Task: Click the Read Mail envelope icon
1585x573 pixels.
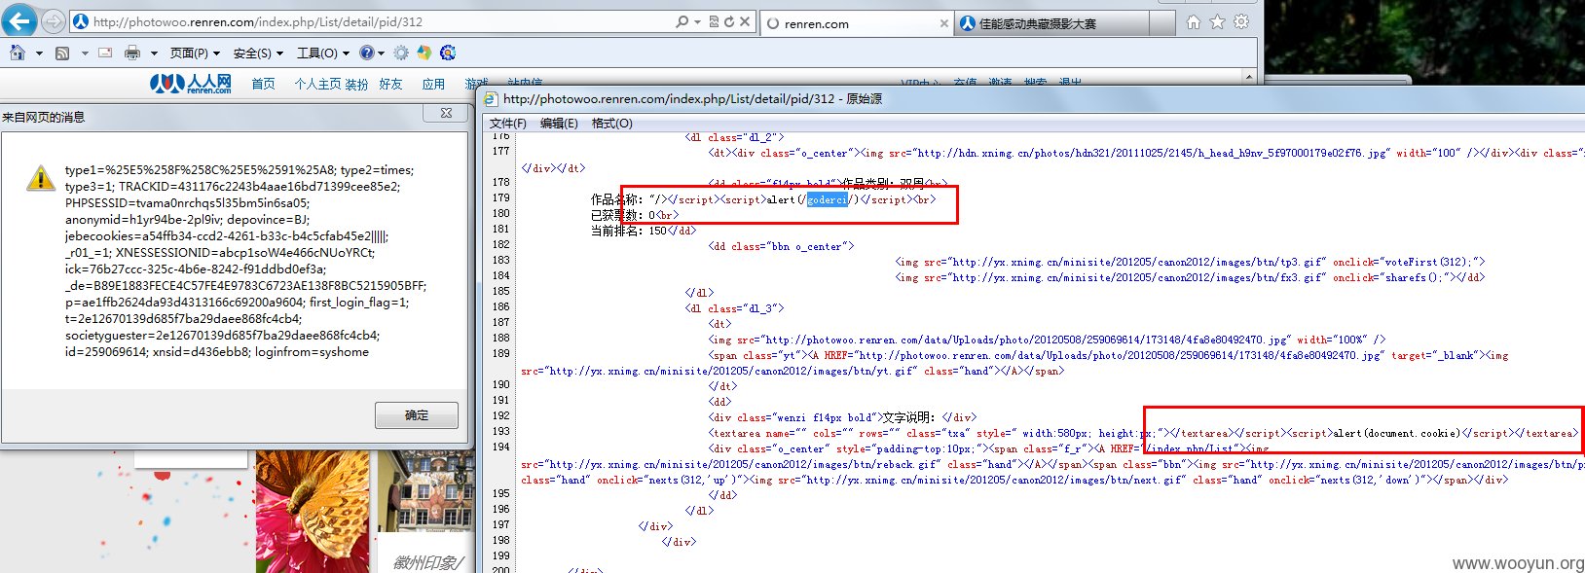Action: point(105,53)
